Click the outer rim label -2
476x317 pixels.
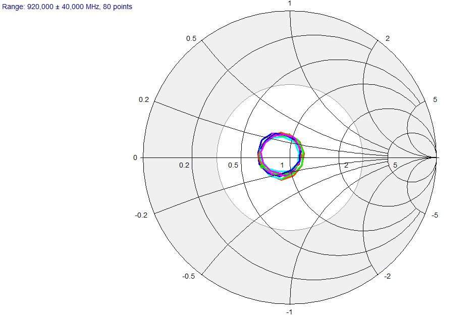point(387,276)
